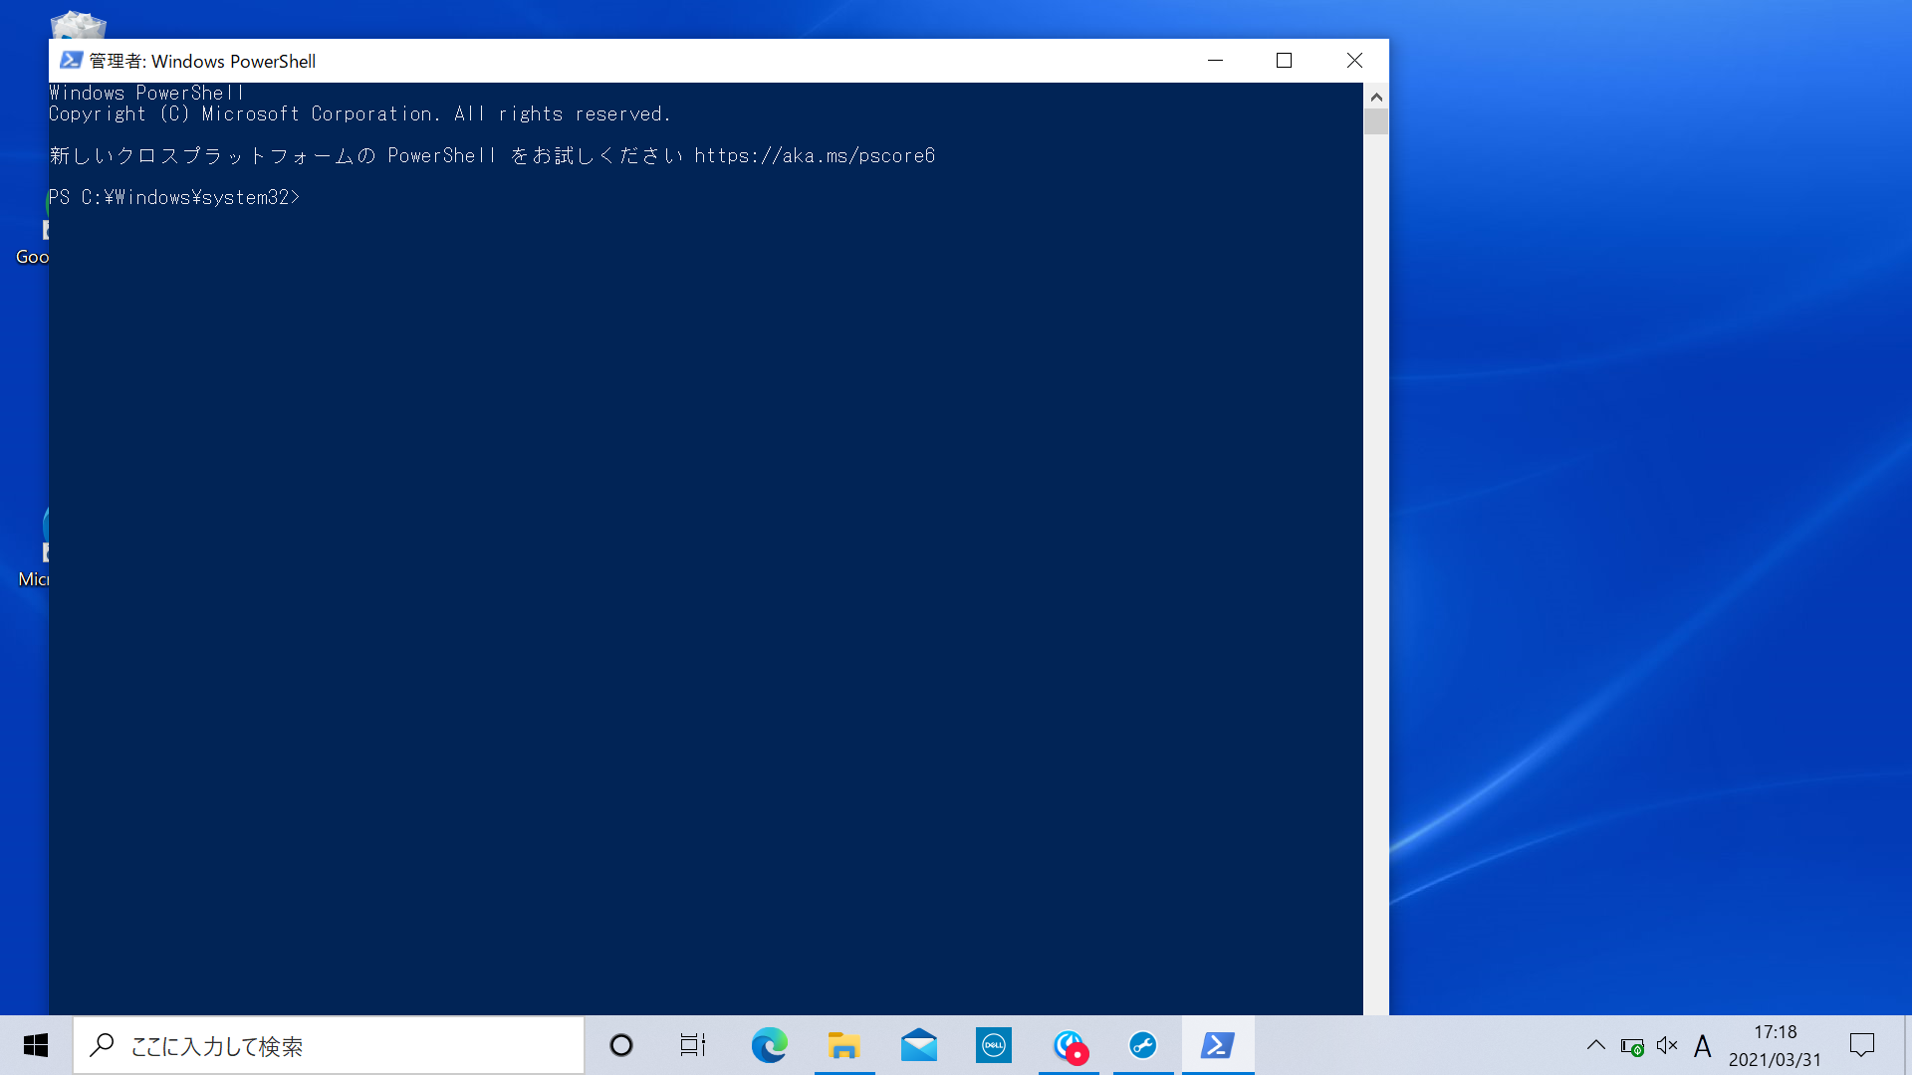The image size is (1912, 1075).
Task: Open the taskbar app with red badge
Action: point(1069,1045)
